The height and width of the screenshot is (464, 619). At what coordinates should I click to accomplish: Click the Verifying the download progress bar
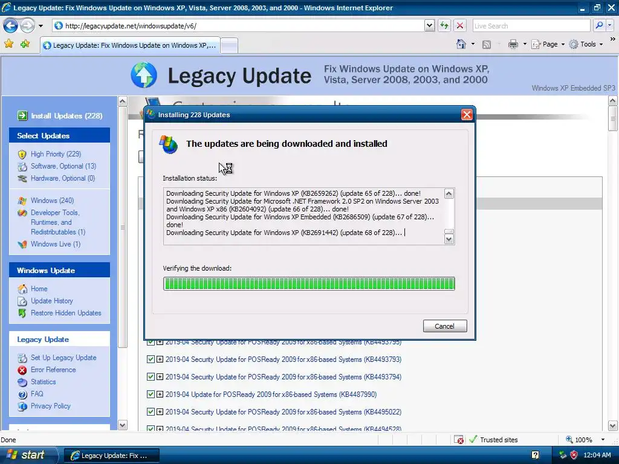tap(309, 284)
